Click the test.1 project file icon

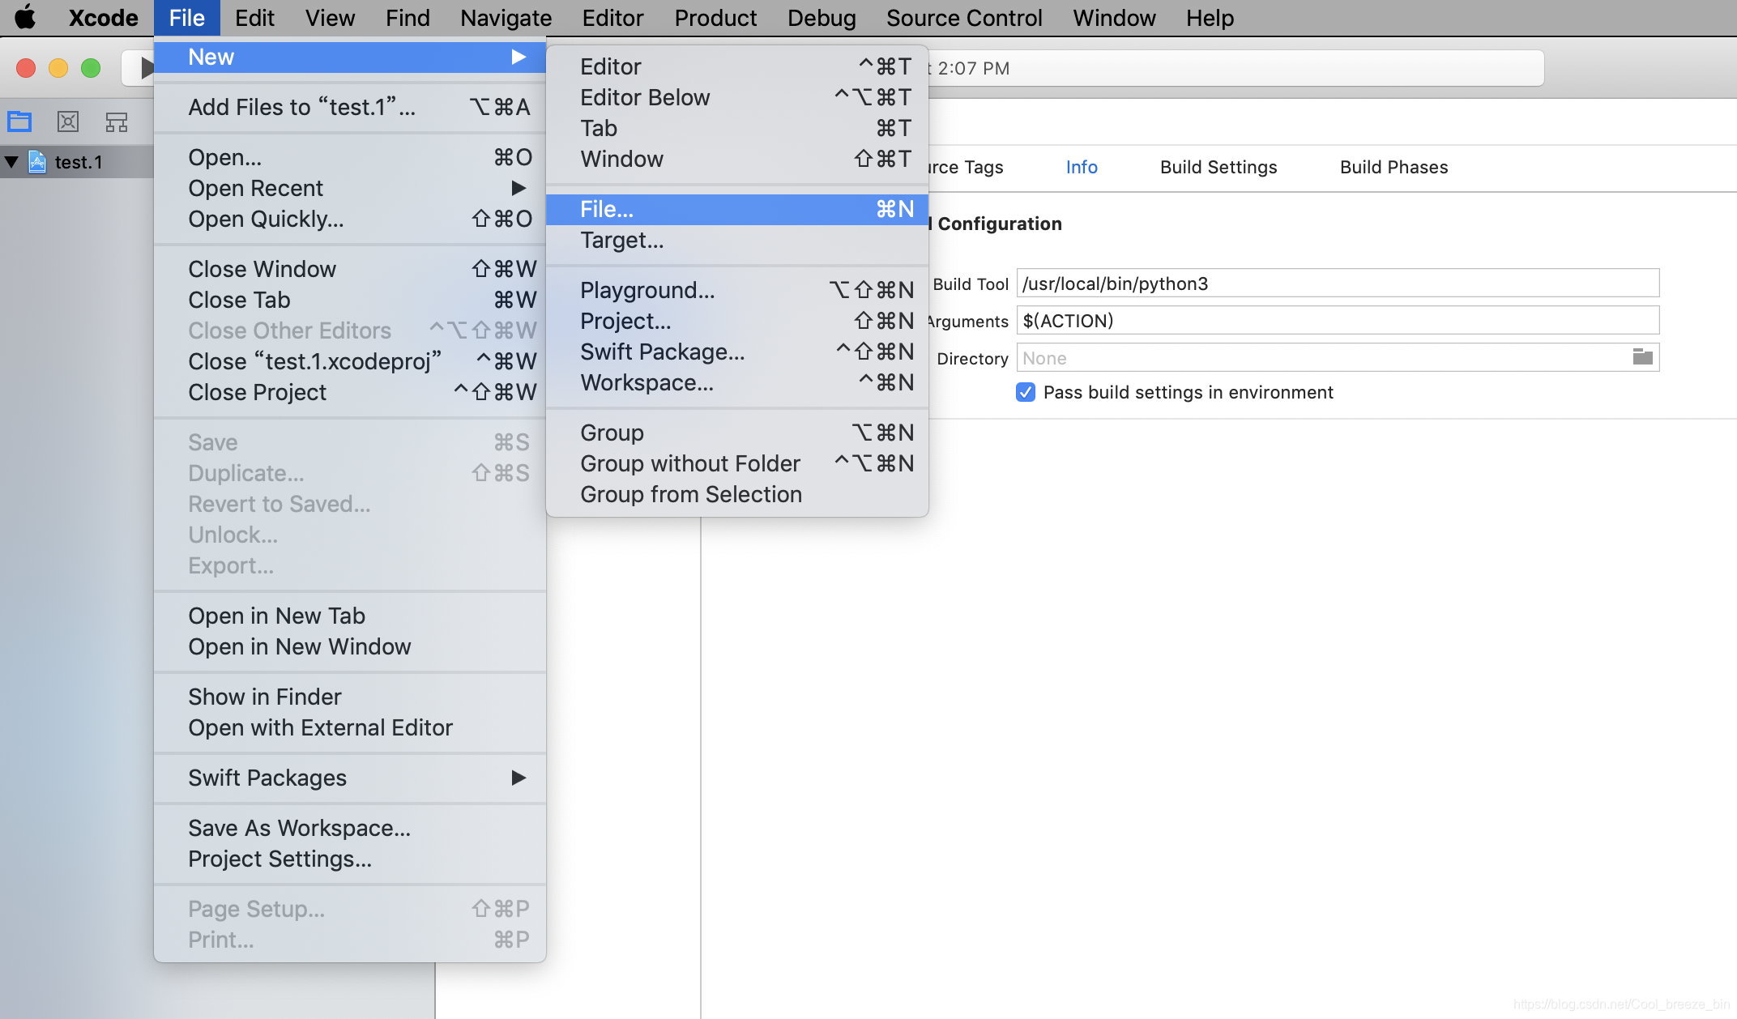point(37,162)
